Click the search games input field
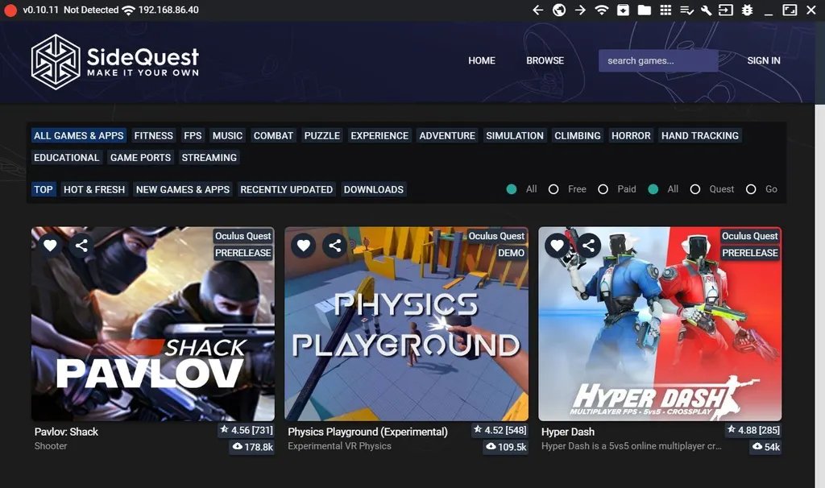Viewport: 825px width, 488px height. coord(657,60)
